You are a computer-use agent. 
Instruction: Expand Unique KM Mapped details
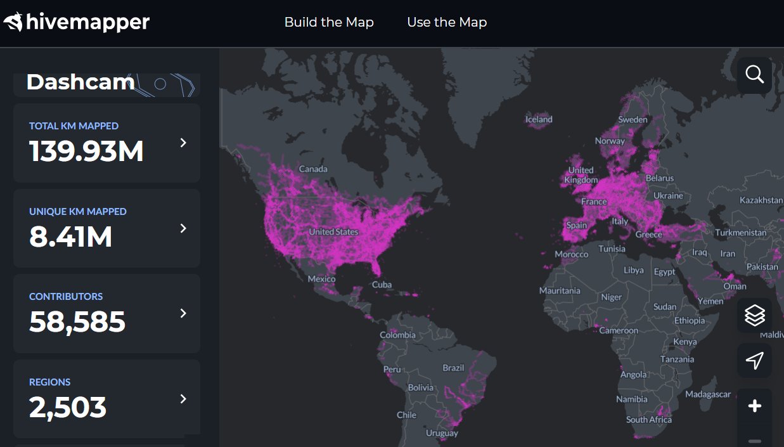pos(183,228)
